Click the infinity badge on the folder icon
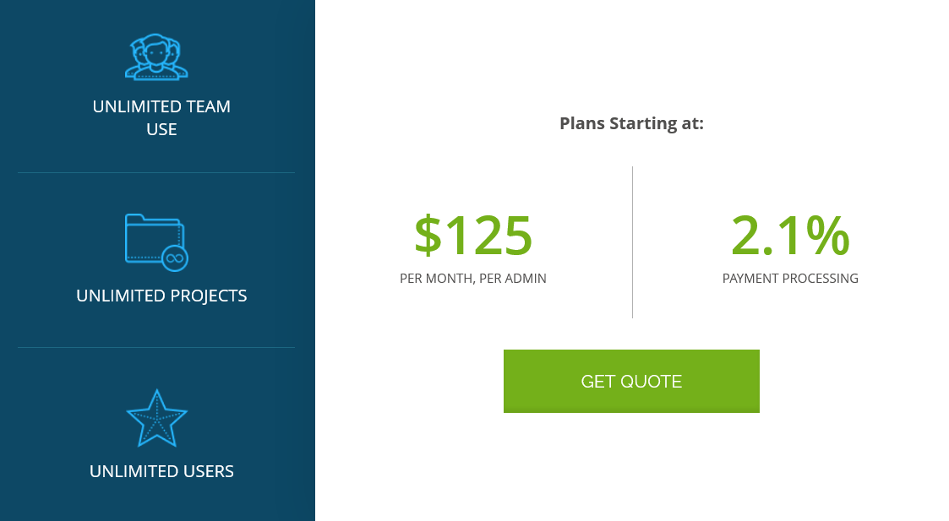 [175, 258]
